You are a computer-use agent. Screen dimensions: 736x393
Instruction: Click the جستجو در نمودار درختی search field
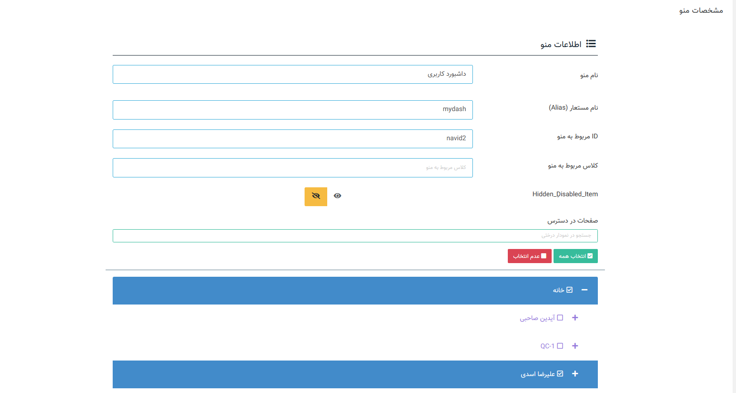pos(355,235)
